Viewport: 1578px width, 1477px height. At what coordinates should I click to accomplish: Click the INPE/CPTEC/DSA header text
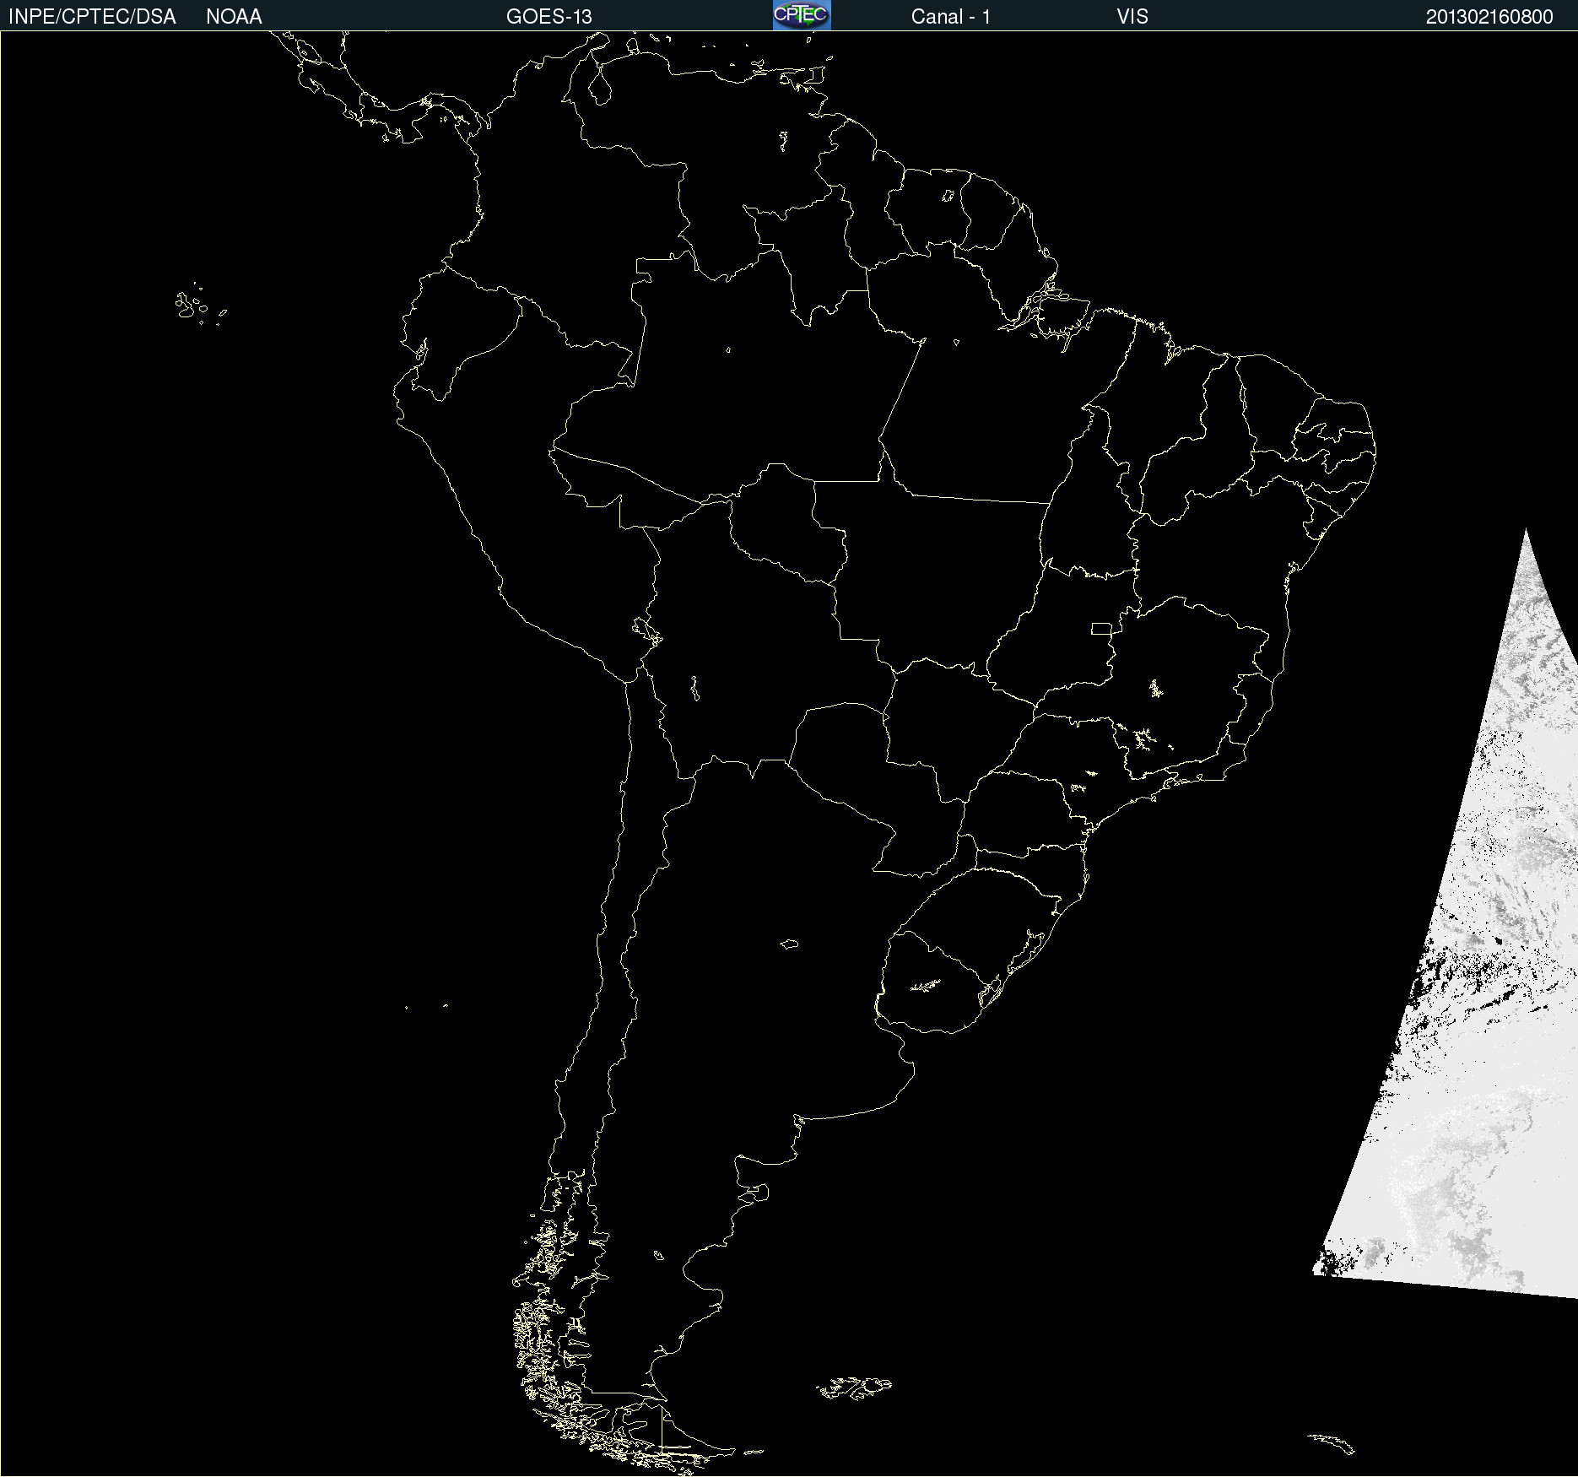[x=92, y=17]
